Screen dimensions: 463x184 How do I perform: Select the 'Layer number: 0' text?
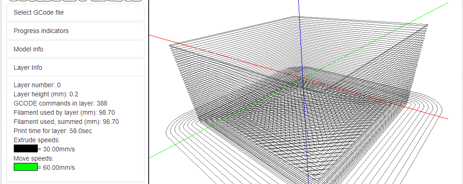click(37, 85)
